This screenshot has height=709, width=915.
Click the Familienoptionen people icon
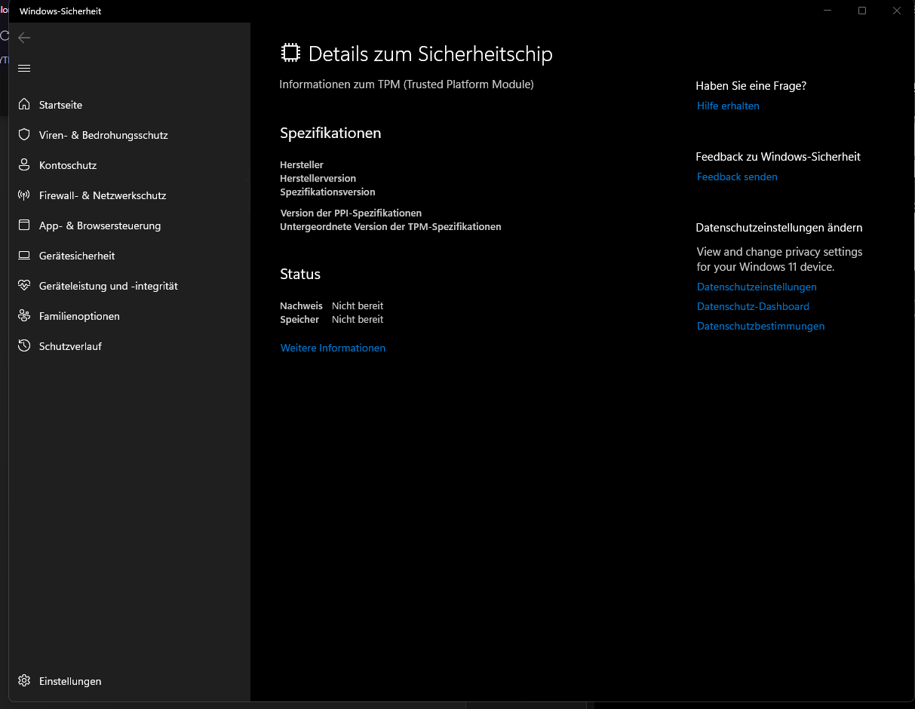point(24,316)
